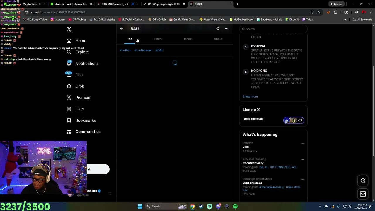375x211 pixels.
Task: Click the #BAU hashtag
Action: click(x=160, y=50)
